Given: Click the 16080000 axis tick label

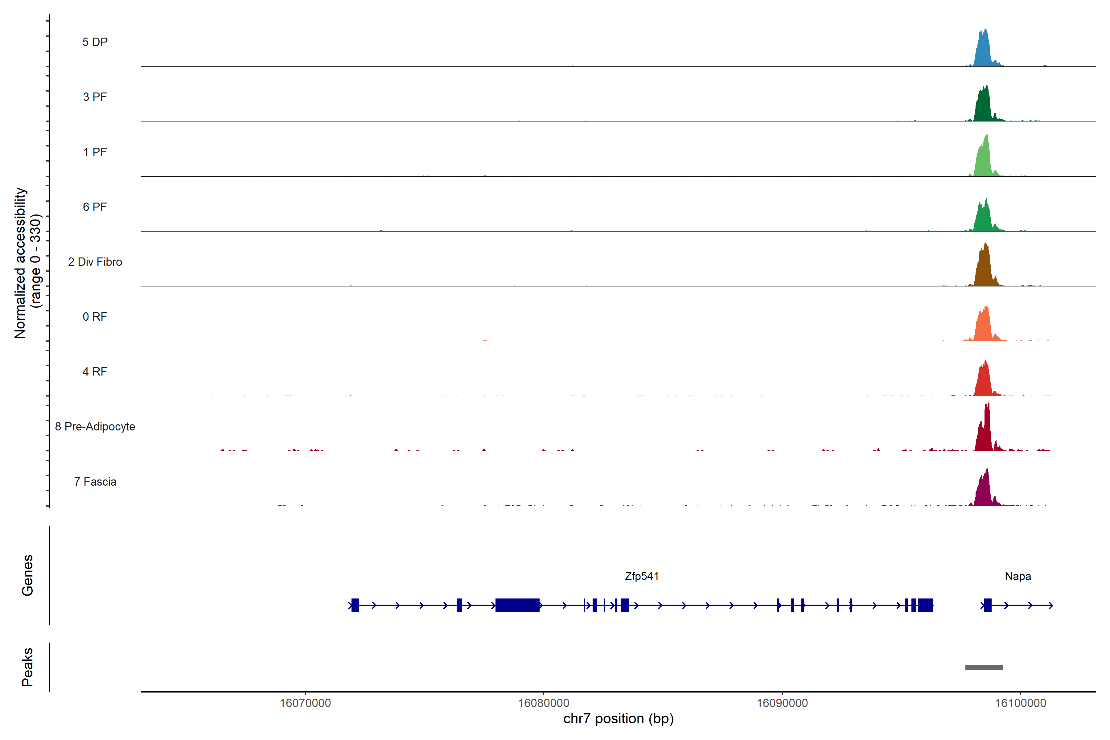Looking at the screenshot, I should point(543,703).
